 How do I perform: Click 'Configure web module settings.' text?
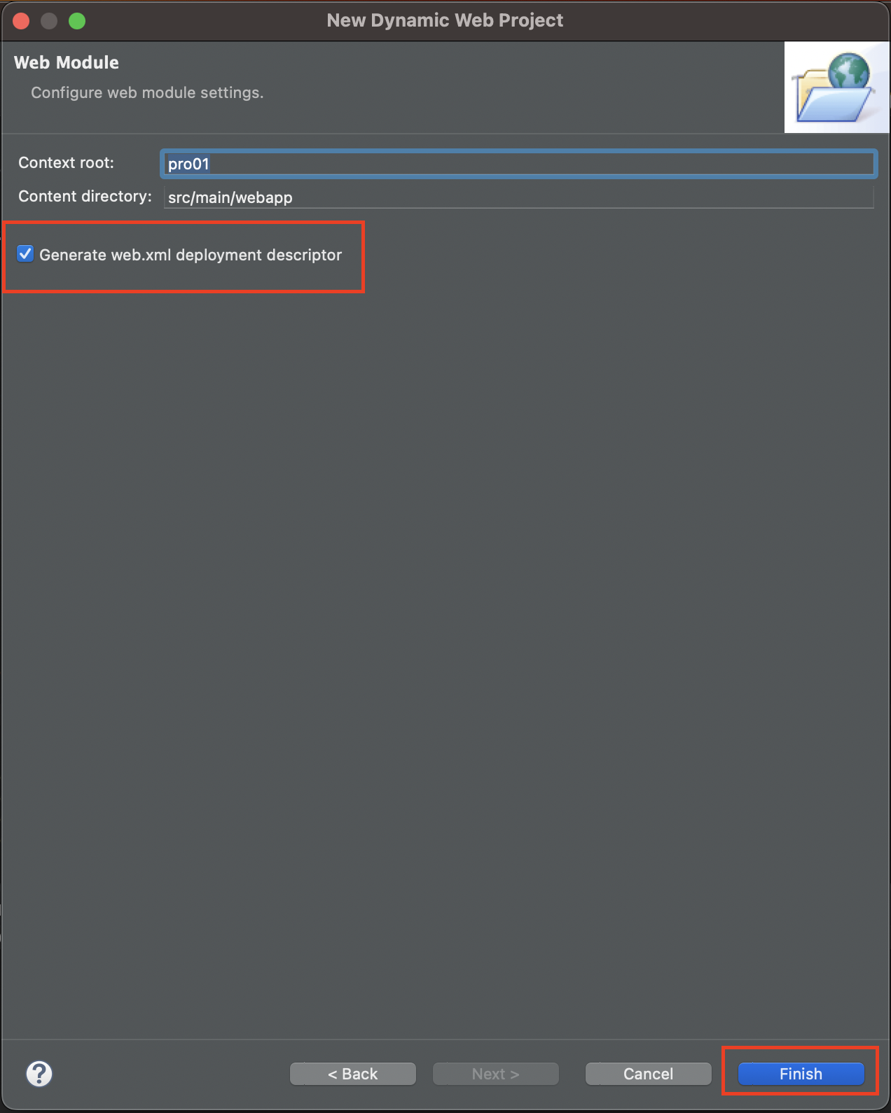147,92
